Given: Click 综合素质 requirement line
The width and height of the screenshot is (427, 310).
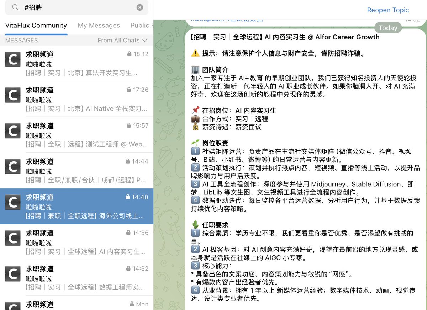Looking at the screenshot, I should click(x=302, y=237).
